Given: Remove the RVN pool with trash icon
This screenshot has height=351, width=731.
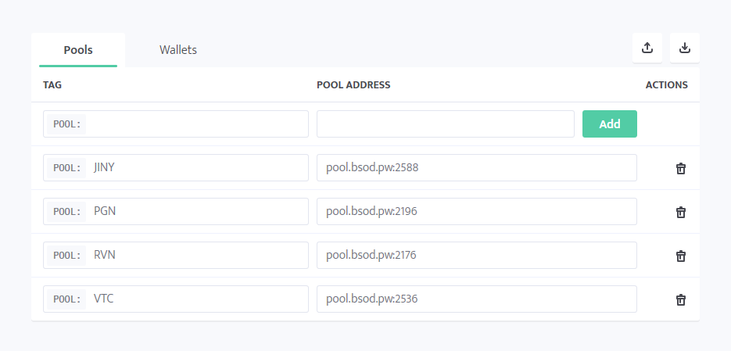Looking at the screenshot, I should [681, 256].
